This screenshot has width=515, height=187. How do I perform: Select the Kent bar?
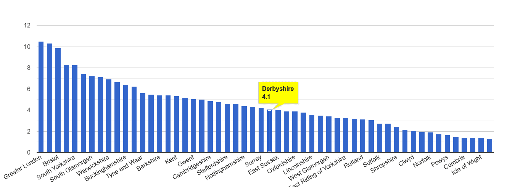pos(176,124)
